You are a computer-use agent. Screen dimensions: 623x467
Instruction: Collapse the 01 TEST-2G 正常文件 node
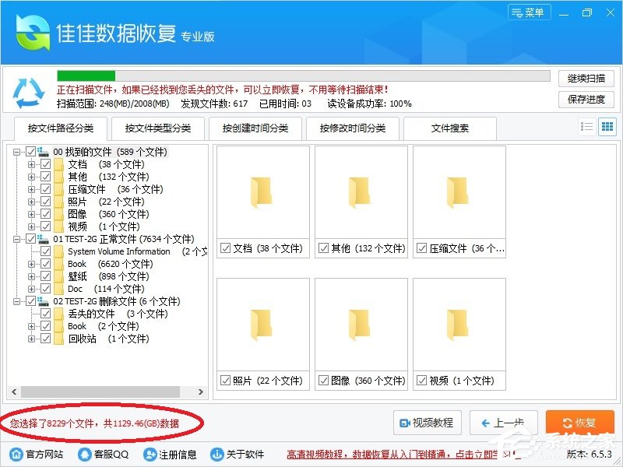pyautogui.click(x=17, y=239)
